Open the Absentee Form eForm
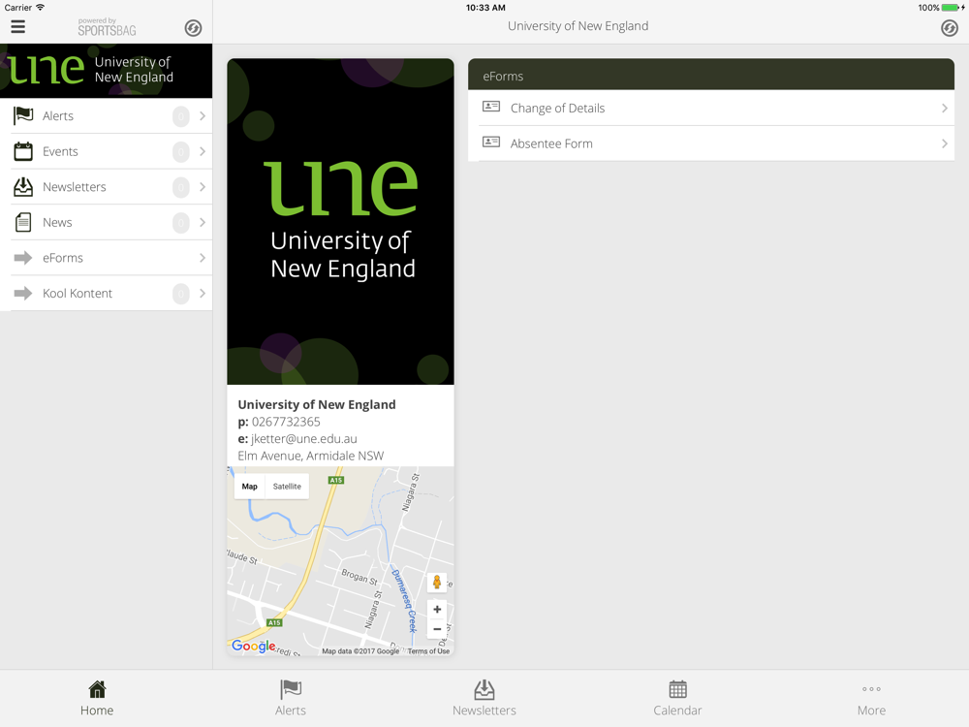This screenshot has height=727, width=969. 711,143
